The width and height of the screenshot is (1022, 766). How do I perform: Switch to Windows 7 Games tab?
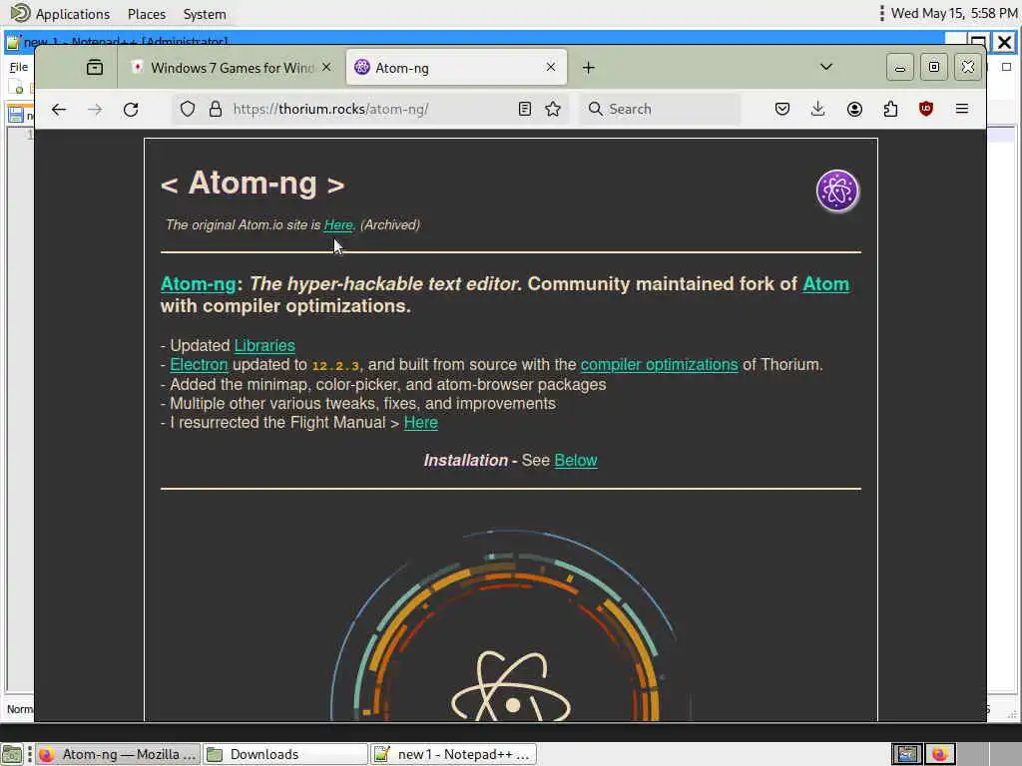[x=232, y=68]
